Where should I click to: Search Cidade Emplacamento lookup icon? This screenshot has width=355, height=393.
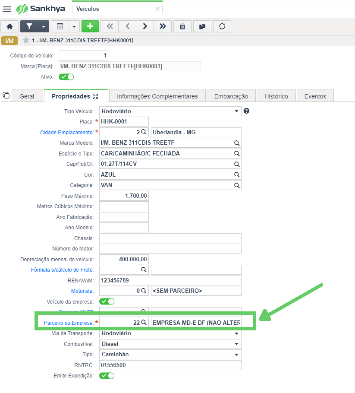pyautogui.click(x=144, y=132)
